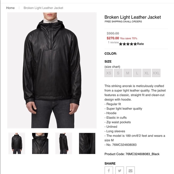Select size XS
174x174 pixels.
pyautogui.click(x=109, y=73)
